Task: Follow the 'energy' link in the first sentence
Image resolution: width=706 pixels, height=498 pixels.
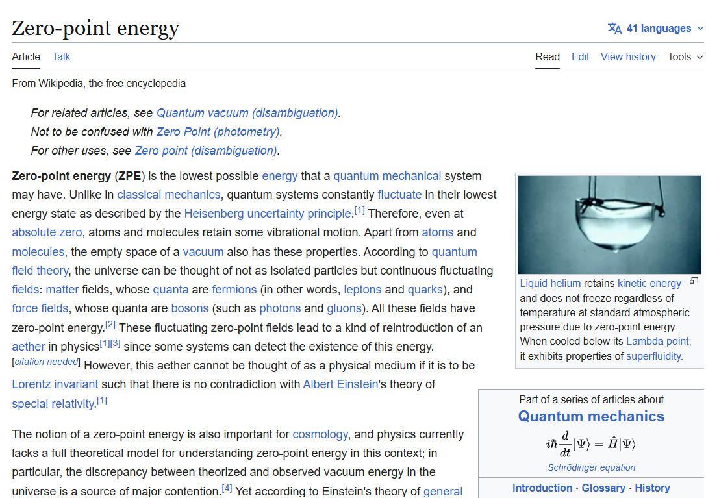Action: [x=280, y=175]
